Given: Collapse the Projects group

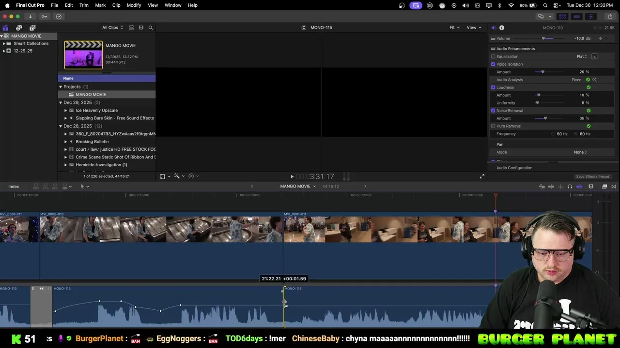Looking at the screenshot, I should 61,87.
